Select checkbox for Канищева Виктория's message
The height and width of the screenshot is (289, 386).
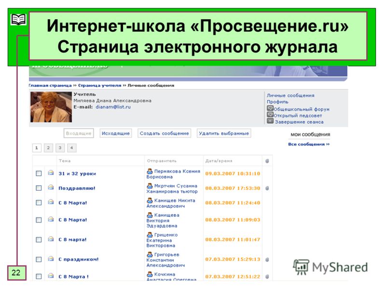pos(39,220)
